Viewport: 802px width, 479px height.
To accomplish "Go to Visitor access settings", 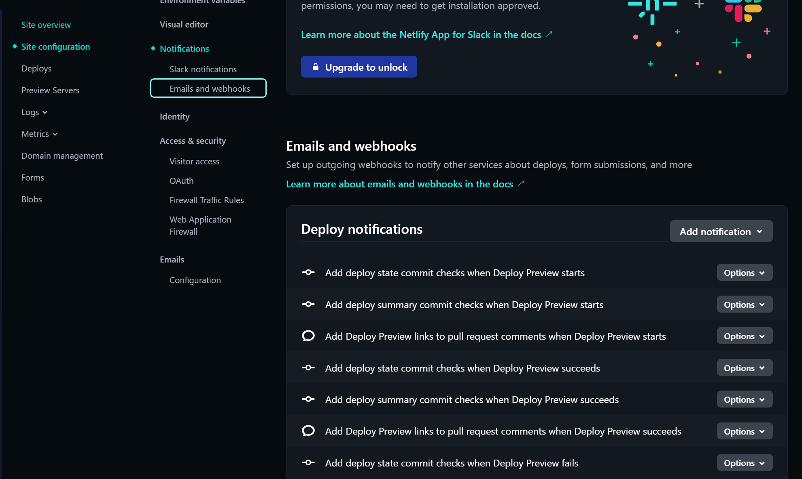I will [195, 162].
